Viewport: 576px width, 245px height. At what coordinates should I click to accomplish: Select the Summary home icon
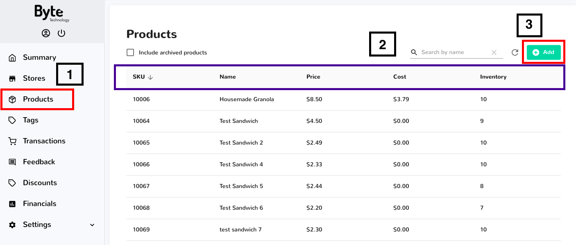click(12, 57)
